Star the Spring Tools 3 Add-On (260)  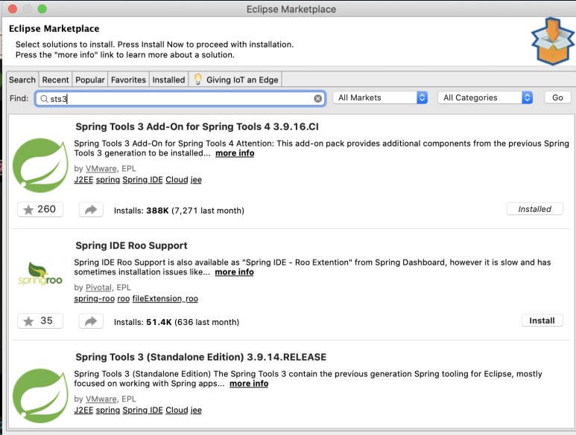click(x=40, y=209)
